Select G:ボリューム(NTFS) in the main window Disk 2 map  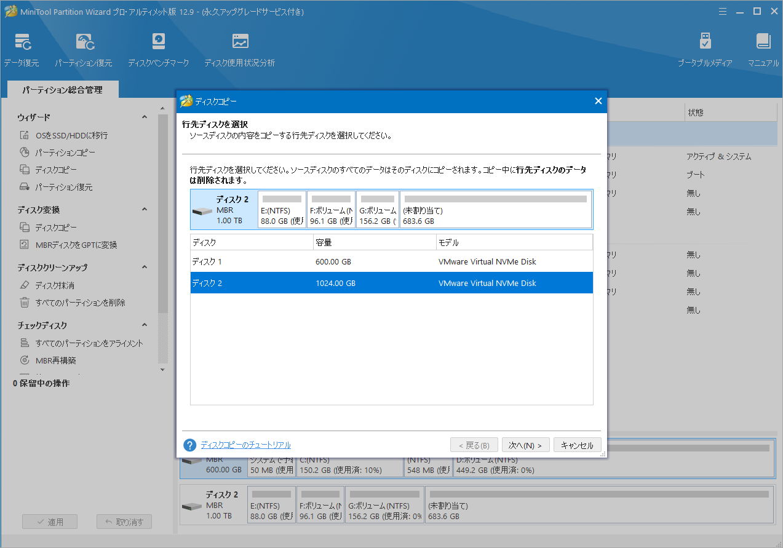click(384, 506)
